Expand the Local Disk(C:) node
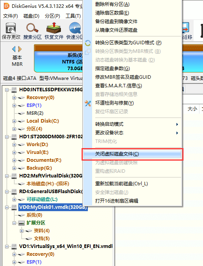 (x=14, y=121)
